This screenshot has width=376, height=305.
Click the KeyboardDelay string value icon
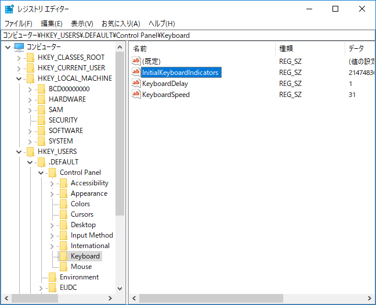pos(136,83)
